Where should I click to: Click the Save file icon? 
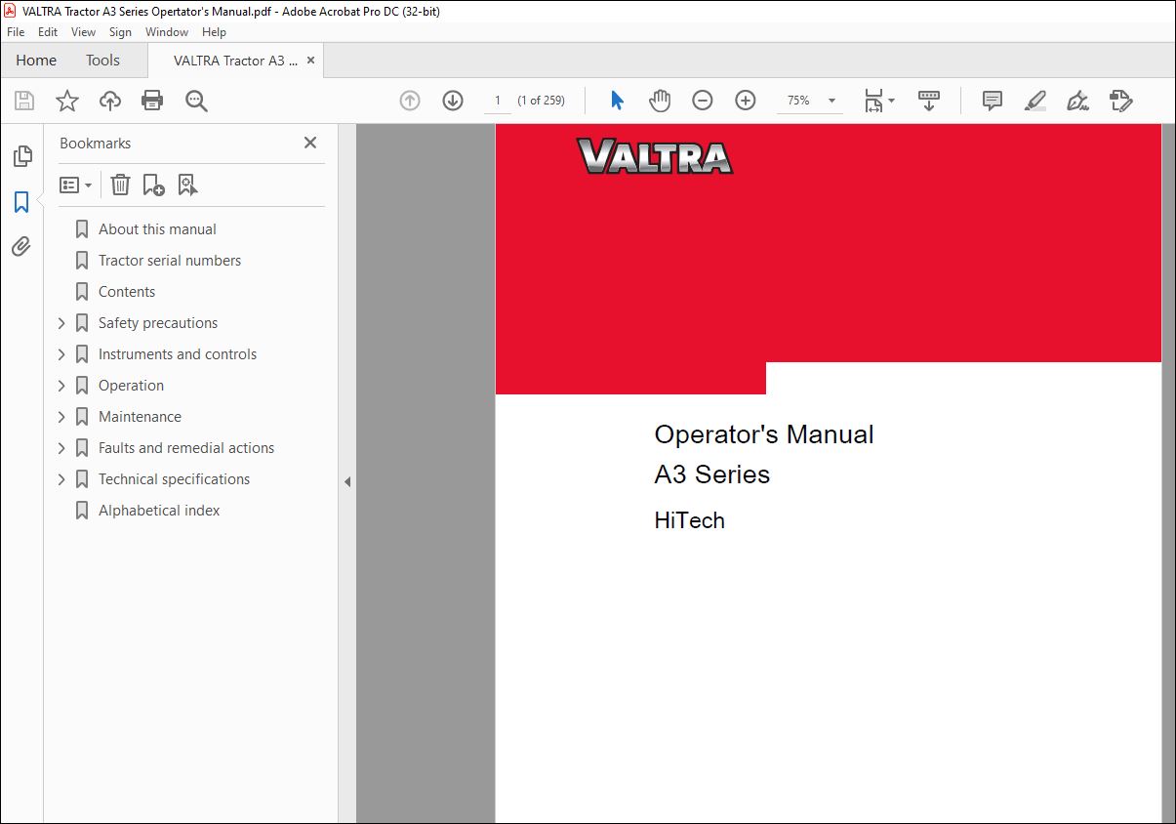(24, 101)
